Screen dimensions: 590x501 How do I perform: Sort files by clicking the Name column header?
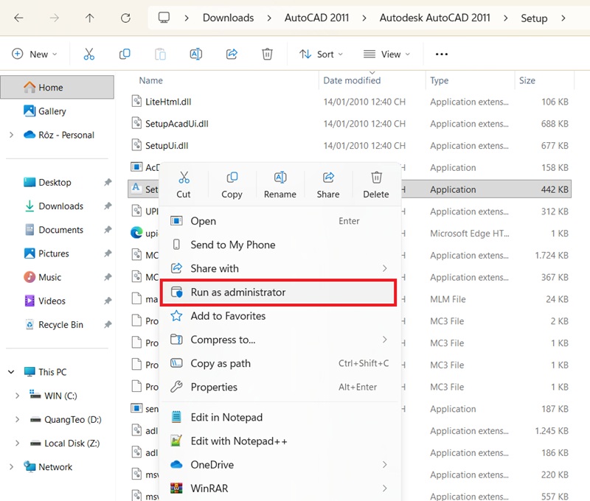click(x=150, y=80)
